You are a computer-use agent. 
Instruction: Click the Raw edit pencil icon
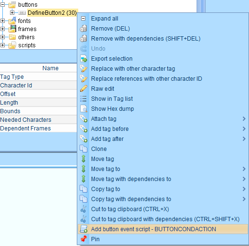click(83, 89)
